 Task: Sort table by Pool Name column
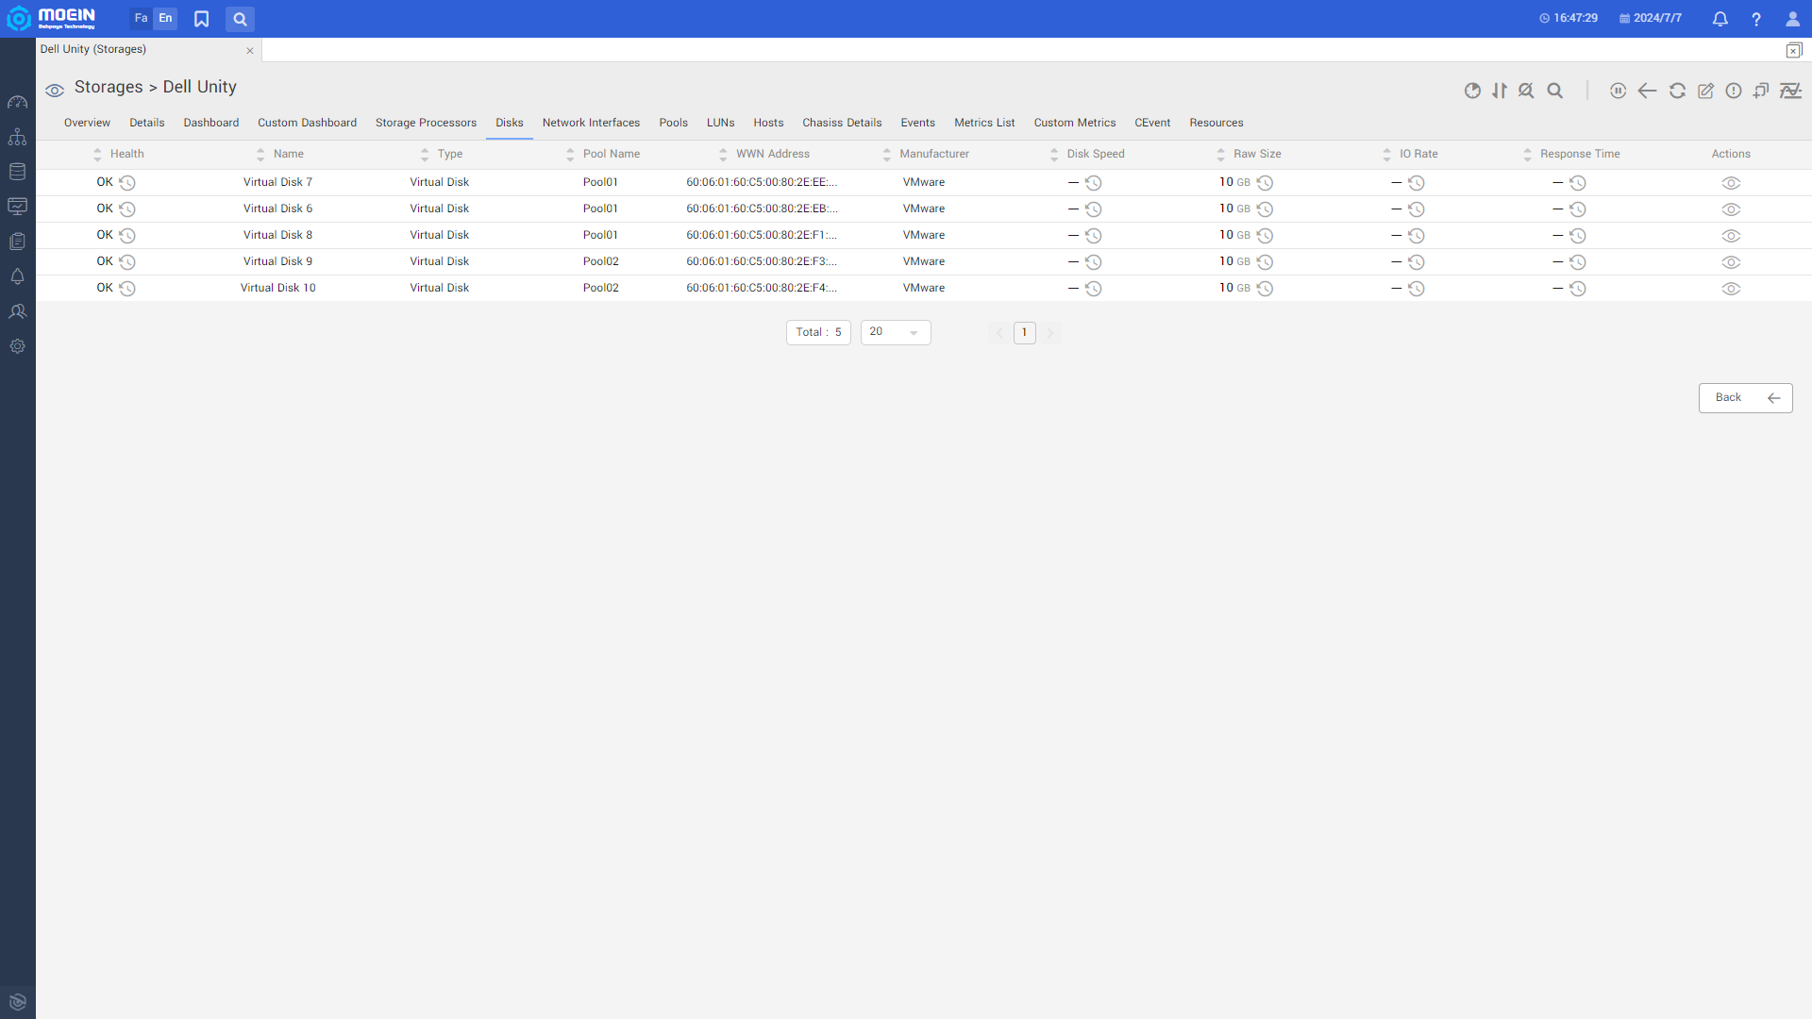[570, 155]
